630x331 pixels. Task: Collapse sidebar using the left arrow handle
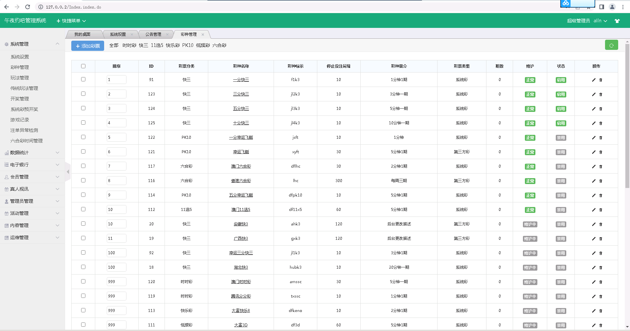click(x=68, y=172)
